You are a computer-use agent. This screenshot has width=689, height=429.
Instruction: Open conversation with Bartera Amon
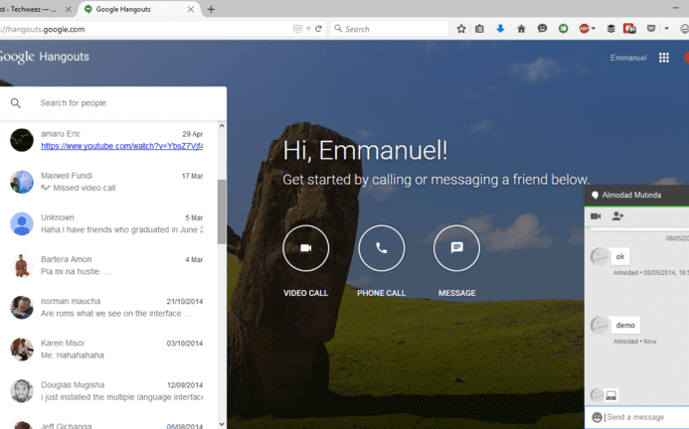pos(108,265)
